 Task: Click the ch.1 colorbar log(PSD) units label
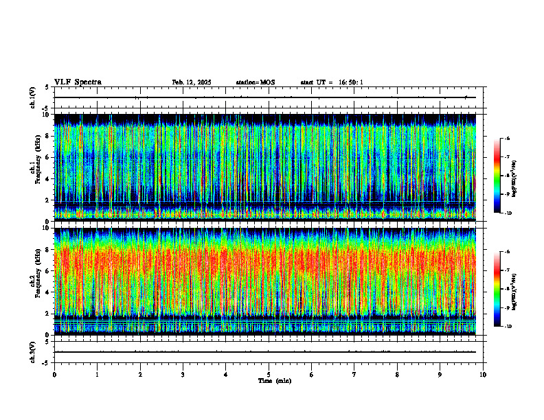coord(514,179)
